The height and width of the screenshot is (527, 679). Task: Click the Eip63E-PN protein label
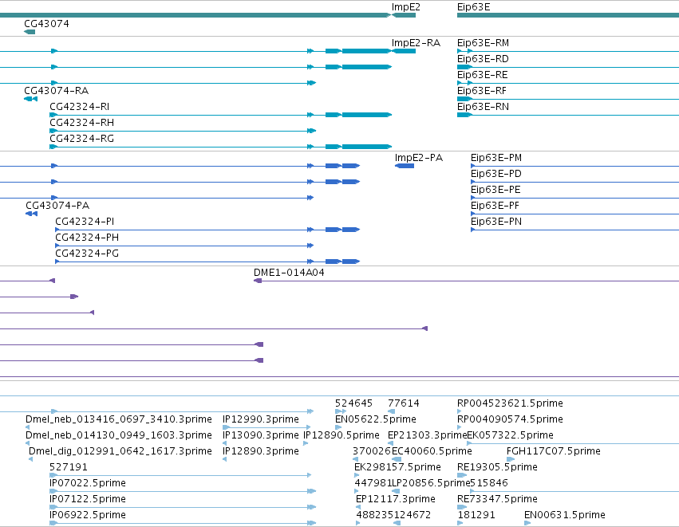tap(496, 222)
